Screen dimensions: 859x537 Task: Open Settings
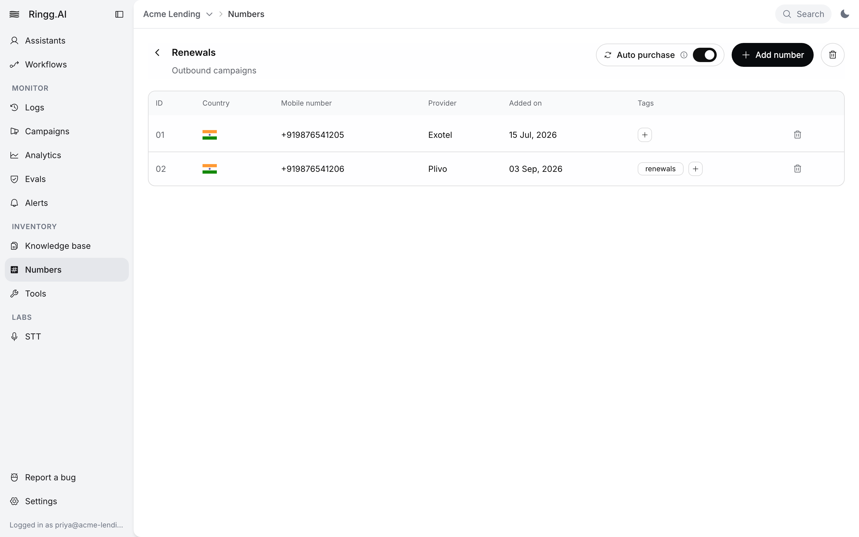(x=67, y=501)
